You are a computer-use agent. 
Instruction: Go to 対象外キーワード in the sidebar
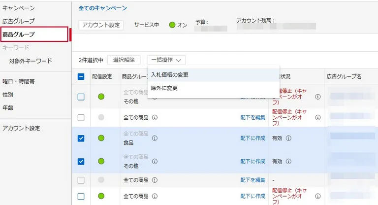point(31,61)
